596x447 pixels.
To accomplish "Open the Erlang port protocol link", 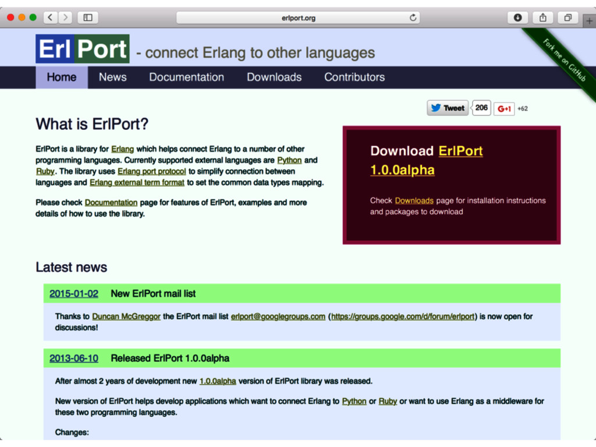I will tap(152, 171).
